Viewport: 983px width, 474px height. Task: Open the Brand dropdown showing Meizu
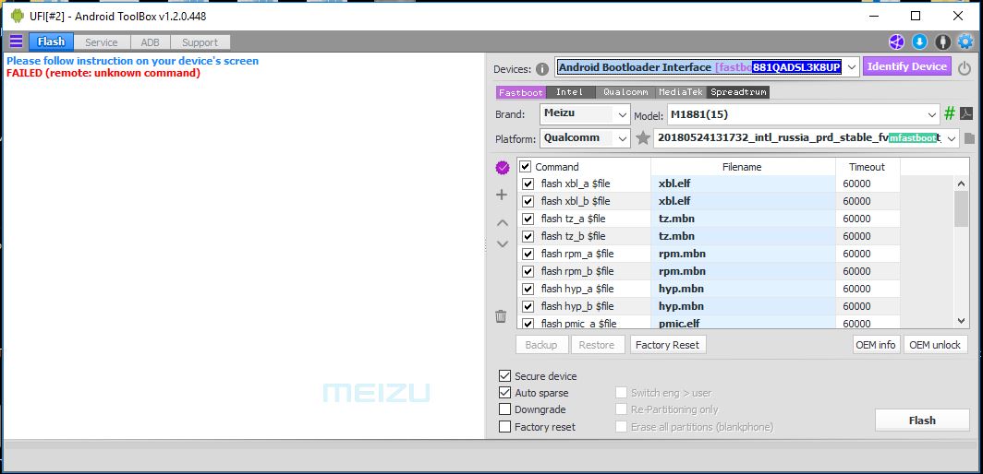click(x=584, y=114)
